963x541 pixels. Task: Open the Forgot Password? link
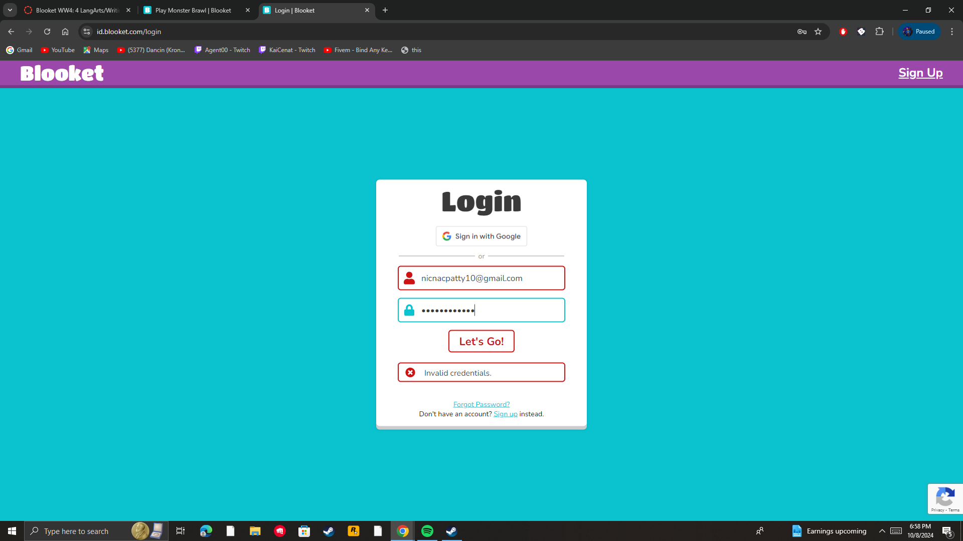click(481, 404)
